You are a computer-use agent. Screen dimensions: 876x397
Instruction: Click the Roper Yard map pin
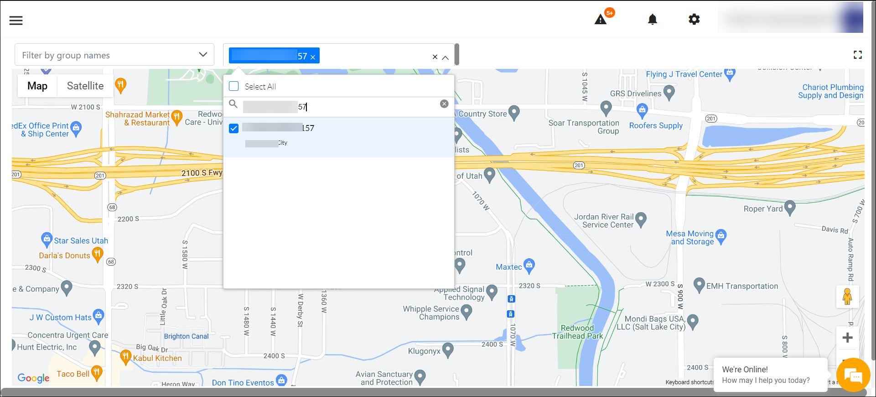coord(790,208)
